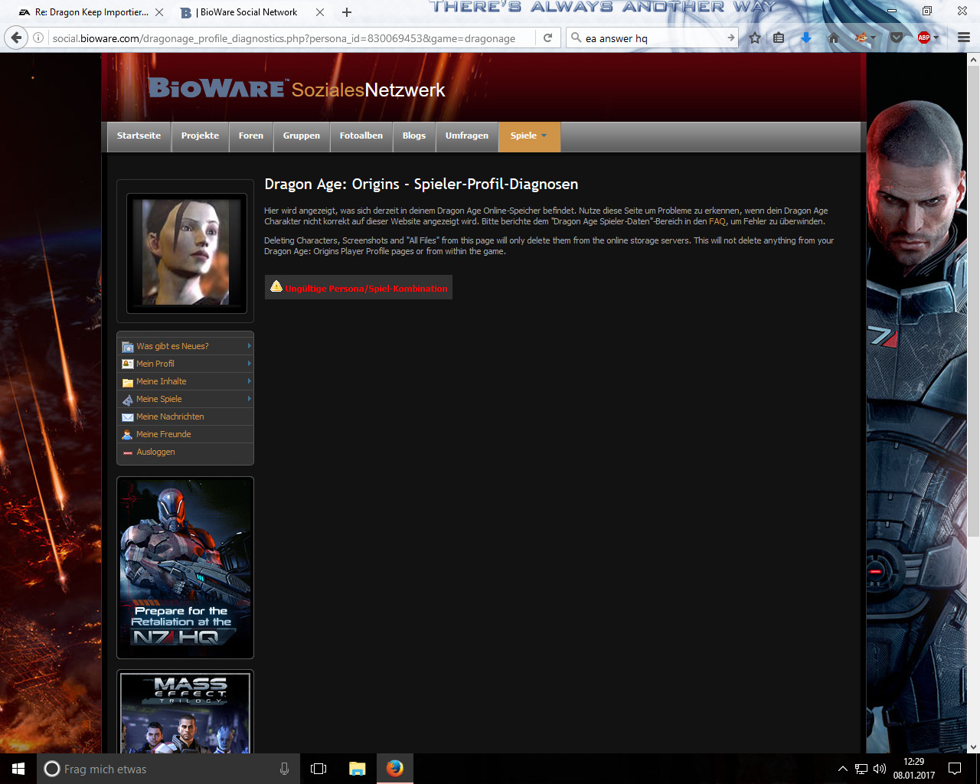
Task: Open the Windows Start menu
Action: click(18, 769)
